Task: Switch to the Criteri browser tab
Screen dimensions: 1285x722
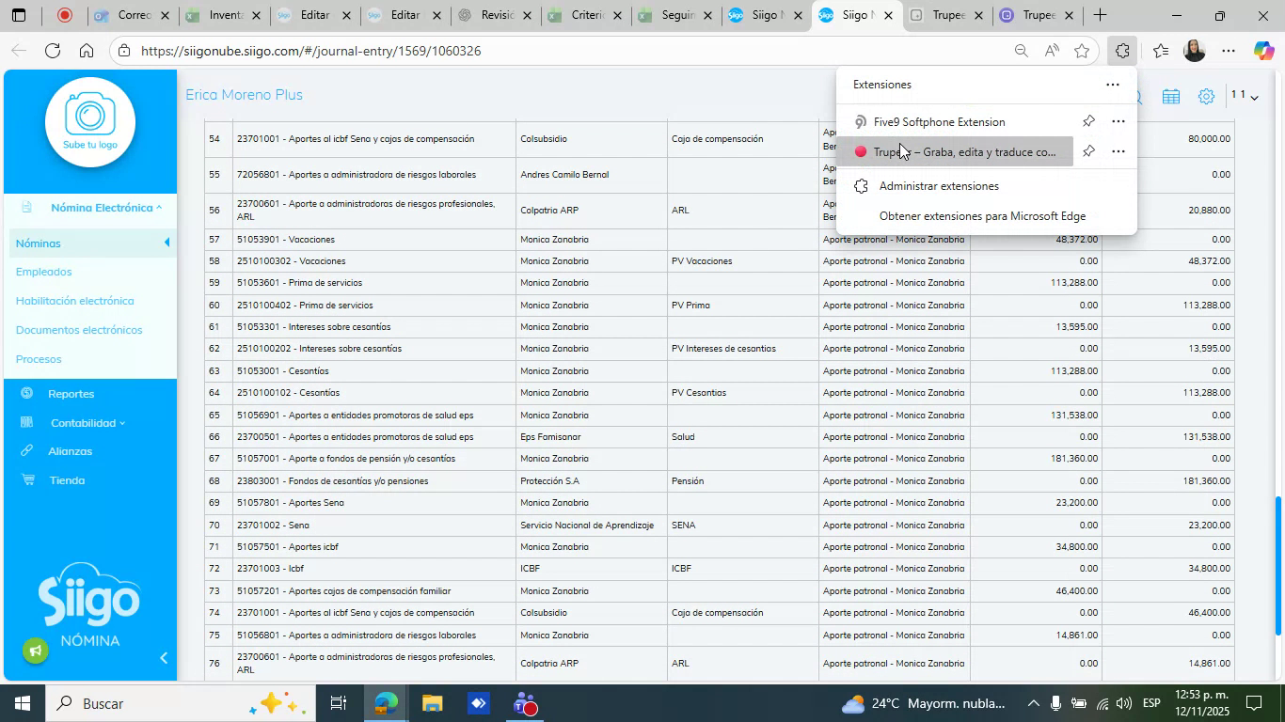Action: pos(583,15)
